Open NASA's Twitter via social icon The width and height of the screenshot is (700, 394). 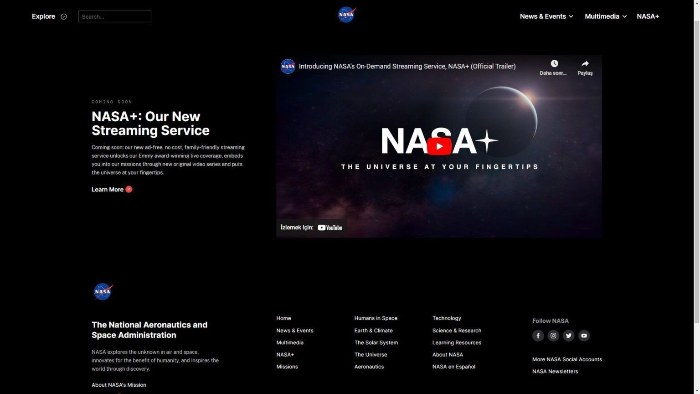(x=568, y=335)
